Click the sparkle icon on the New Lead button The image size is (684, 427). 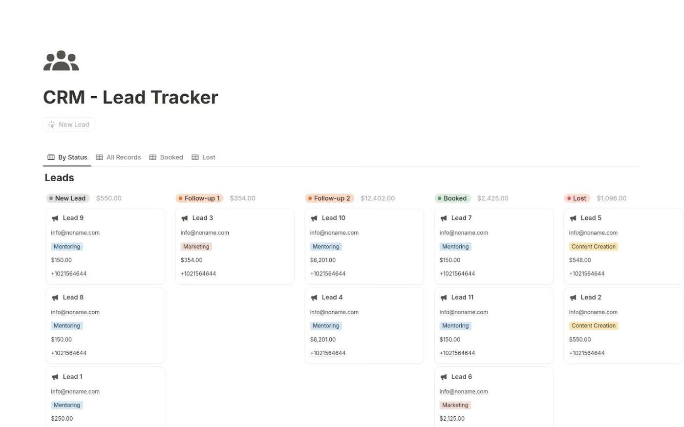tap(51, 125)
